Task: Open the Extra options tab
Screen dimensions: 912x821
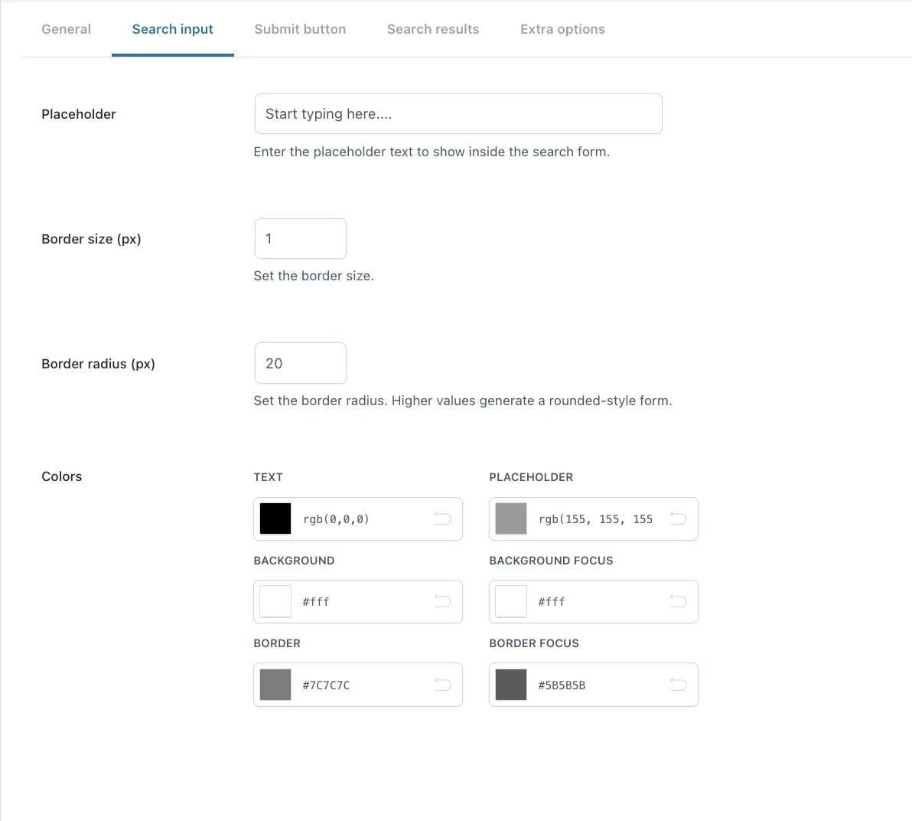Action: click(x=562, y=29)
